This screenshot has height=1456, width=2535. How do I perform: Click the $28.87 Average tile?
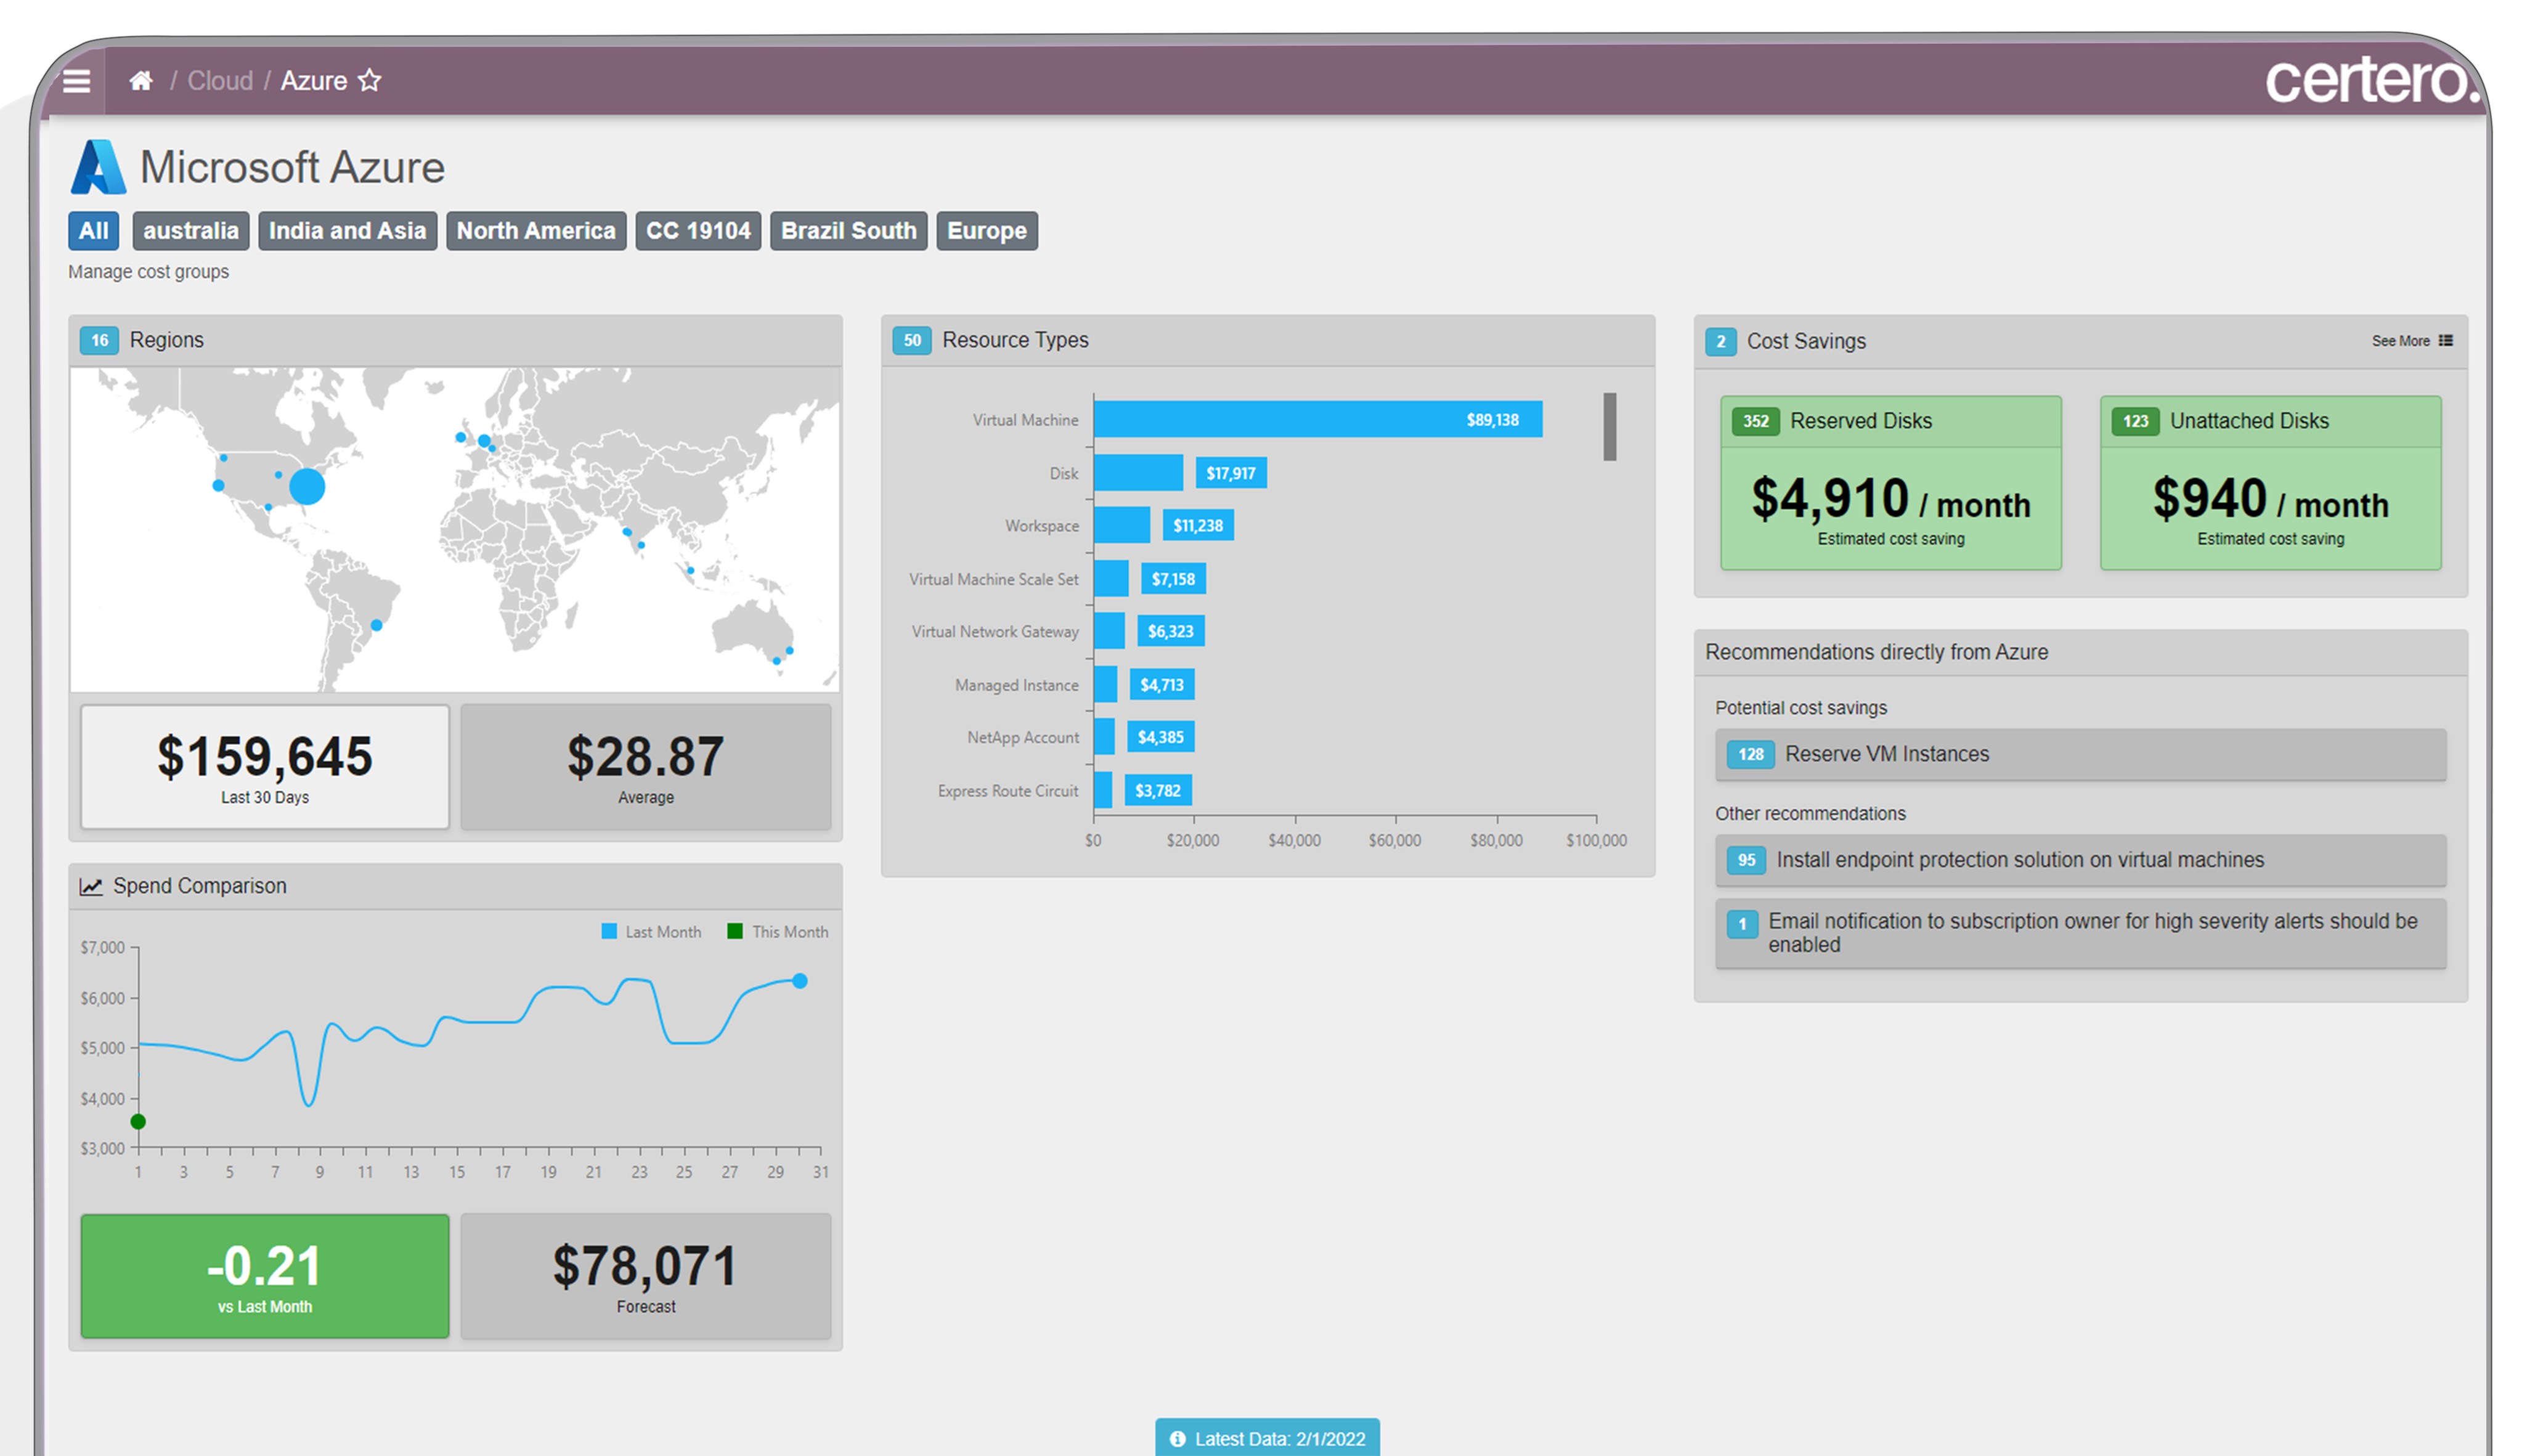(x=646, y=767)
